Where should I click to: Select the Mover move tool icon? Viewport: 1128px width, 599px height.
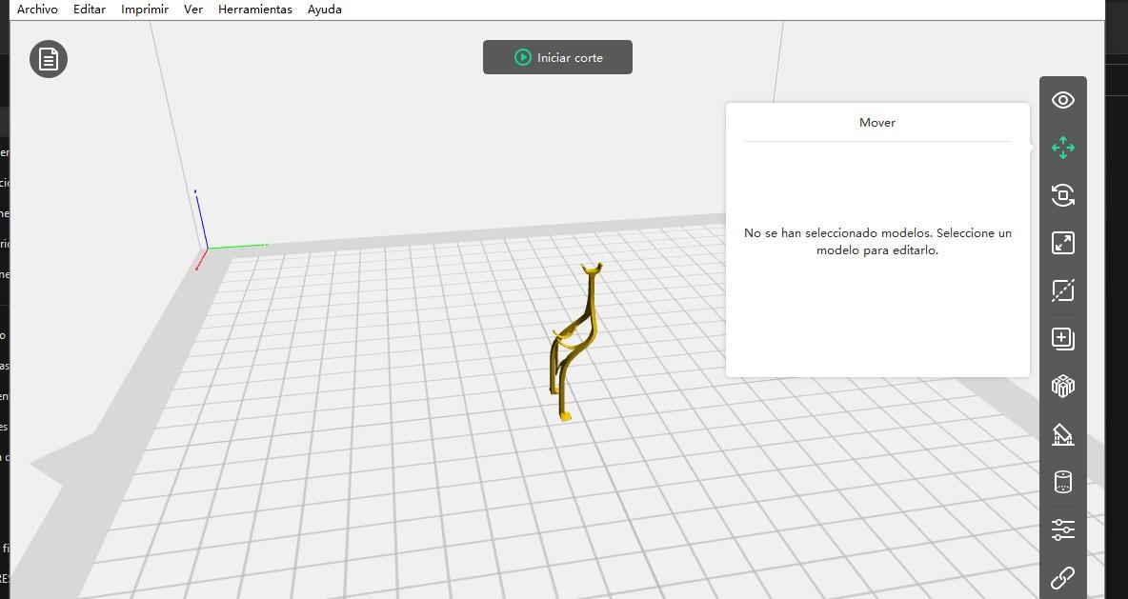pos(1062,148)
